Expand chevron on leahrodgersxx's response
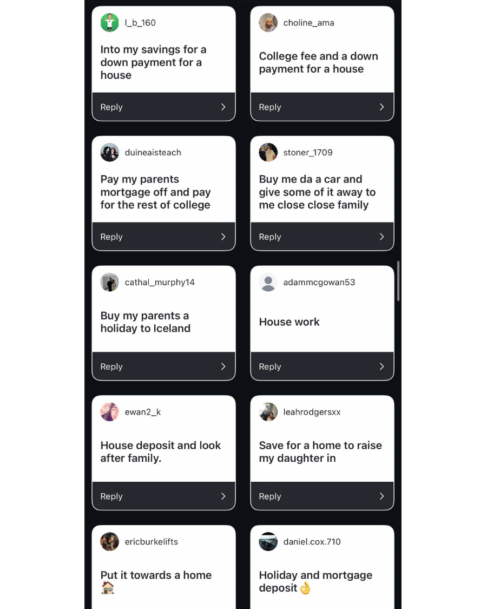This screenshot has width=487, height=609. [x=381, y=496]
